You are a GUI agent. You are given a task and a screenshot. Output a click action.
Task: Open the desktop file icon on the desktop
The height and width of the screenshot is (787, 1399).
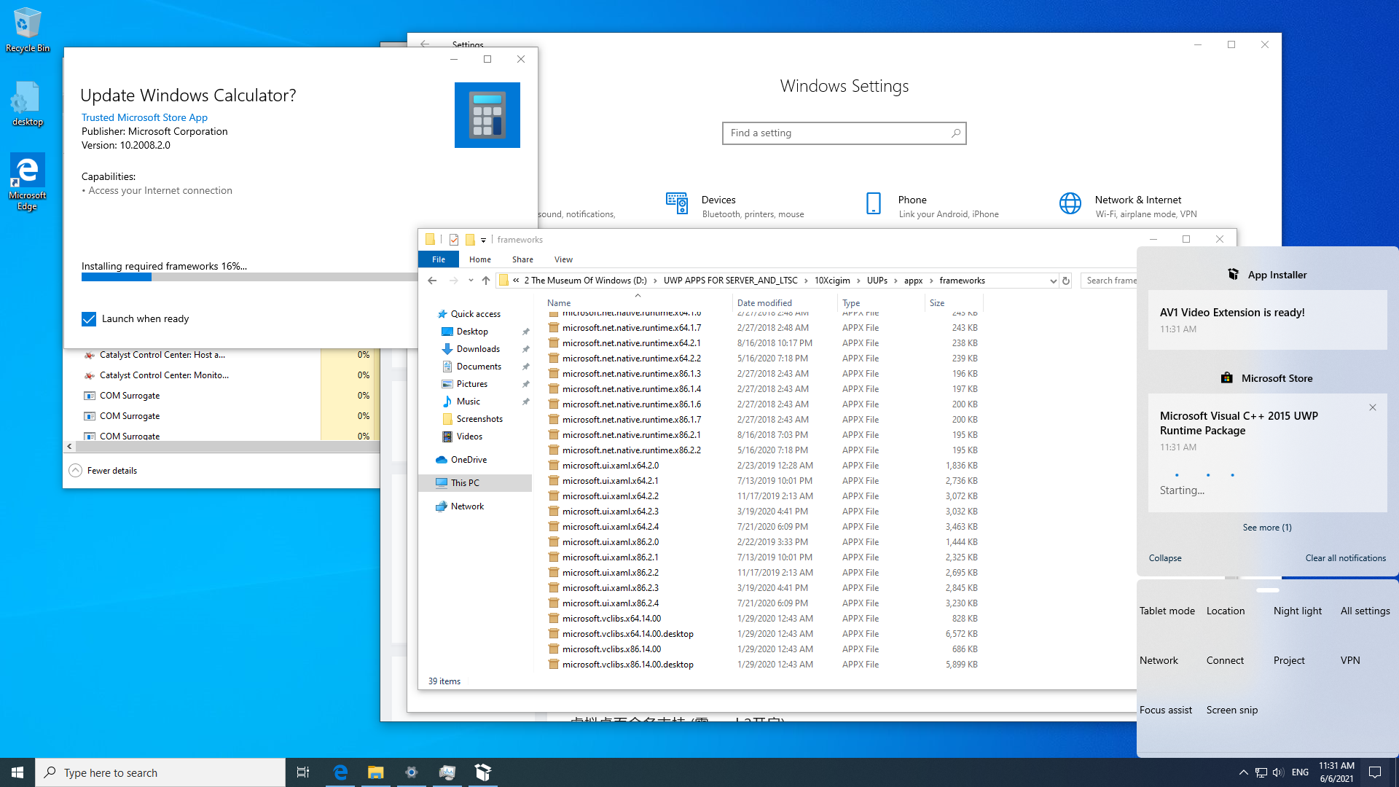pos(27,104)
